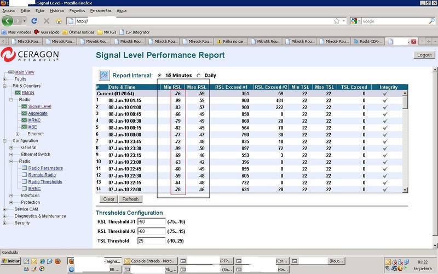Open the Signal Level link

(x=39, y=106)
